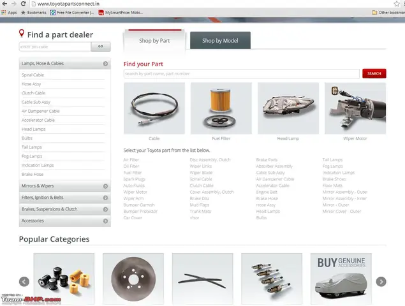This screenshot has height=306, width=405.
Task: Open Head Lamps in the sidebar
Action: click(x=34, y=129)
